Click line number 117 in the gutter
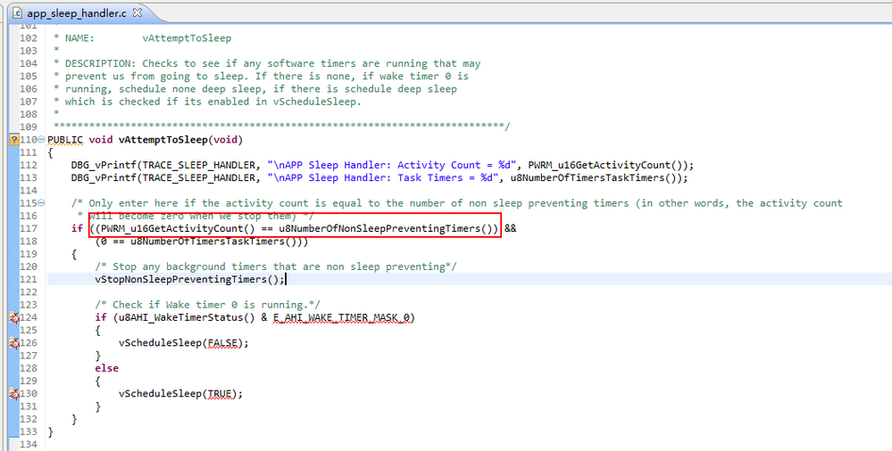 coord(29,228)
